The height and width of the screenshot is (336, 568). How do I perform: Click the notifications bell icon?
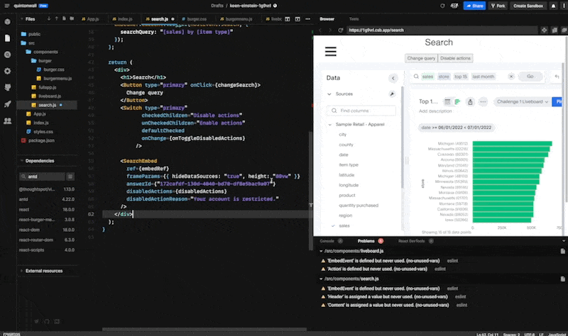(553, 6)
